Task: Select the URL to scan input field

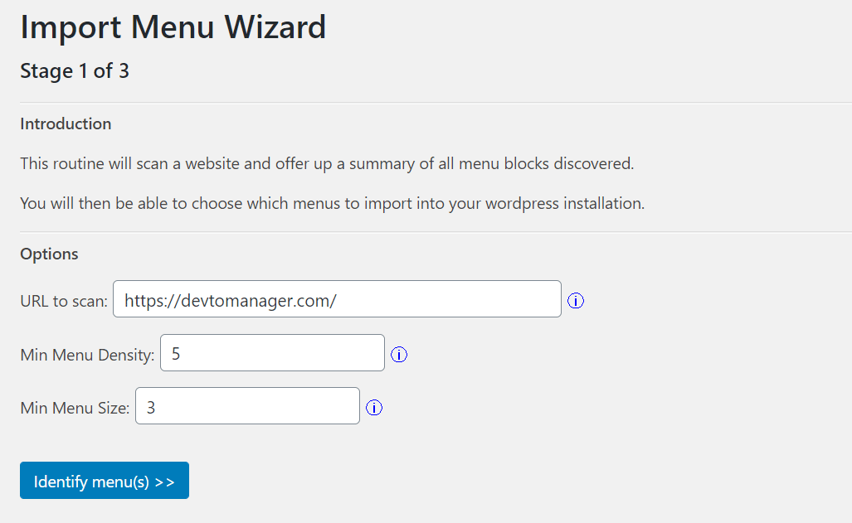Action: pos(336,298)
